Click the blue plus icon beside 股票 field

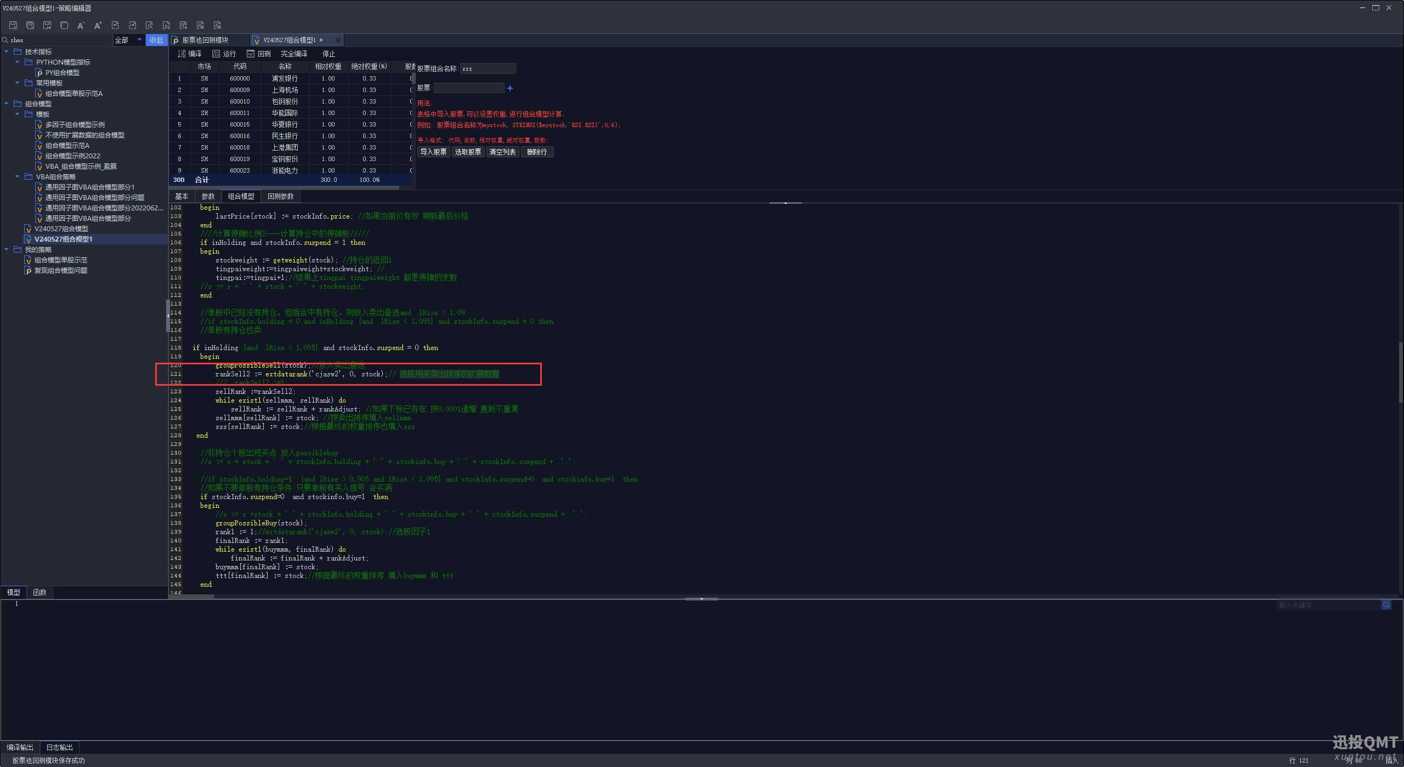pos(510,88)
